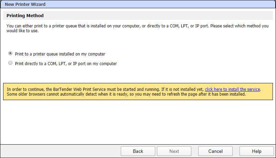This screenshot has width=276, height=158.
Task: Choose the COM, LPT, or IP port radio button
Action: tap(10, 63)
